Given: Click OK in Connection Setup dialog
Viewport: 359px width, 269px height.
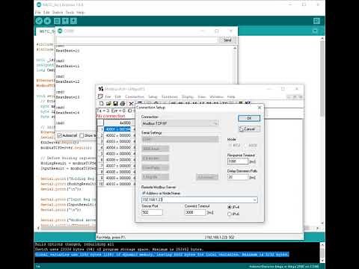Looking at the screenshot, I should (x=249, y=118).
